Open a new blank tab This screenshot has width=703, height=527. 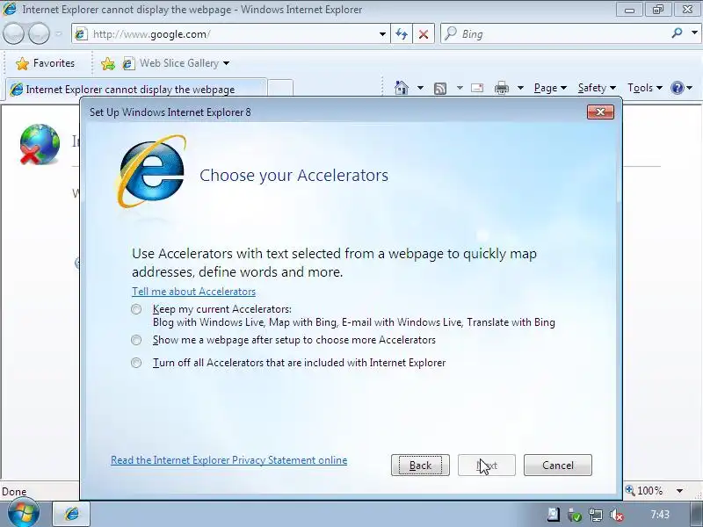(280, 89)
